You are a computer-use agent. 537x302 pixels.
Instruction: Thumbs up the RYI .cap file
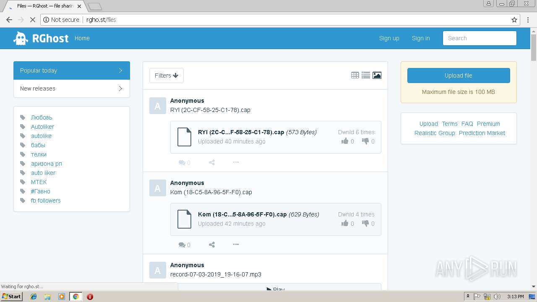(345, 141)
